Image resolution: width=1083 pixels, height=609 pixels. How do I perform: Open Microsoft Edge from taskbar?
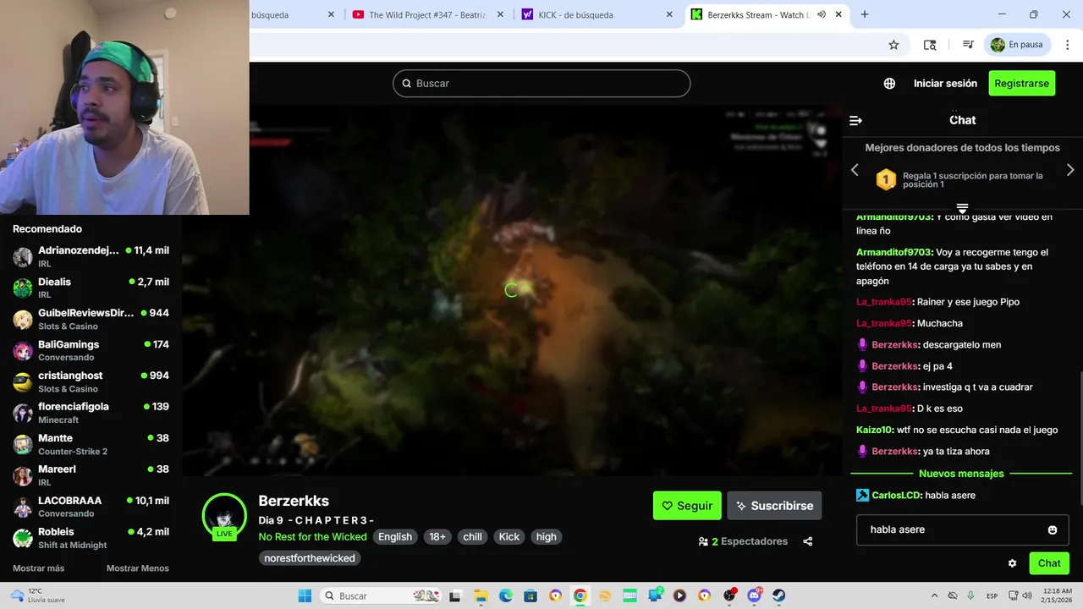tap(505, 595)
